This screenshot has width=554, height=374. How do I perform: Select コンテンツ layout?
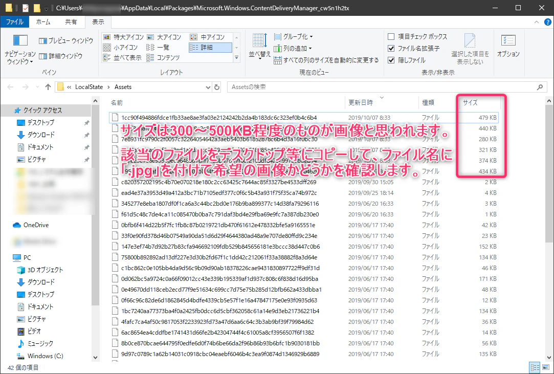(163, 58)
